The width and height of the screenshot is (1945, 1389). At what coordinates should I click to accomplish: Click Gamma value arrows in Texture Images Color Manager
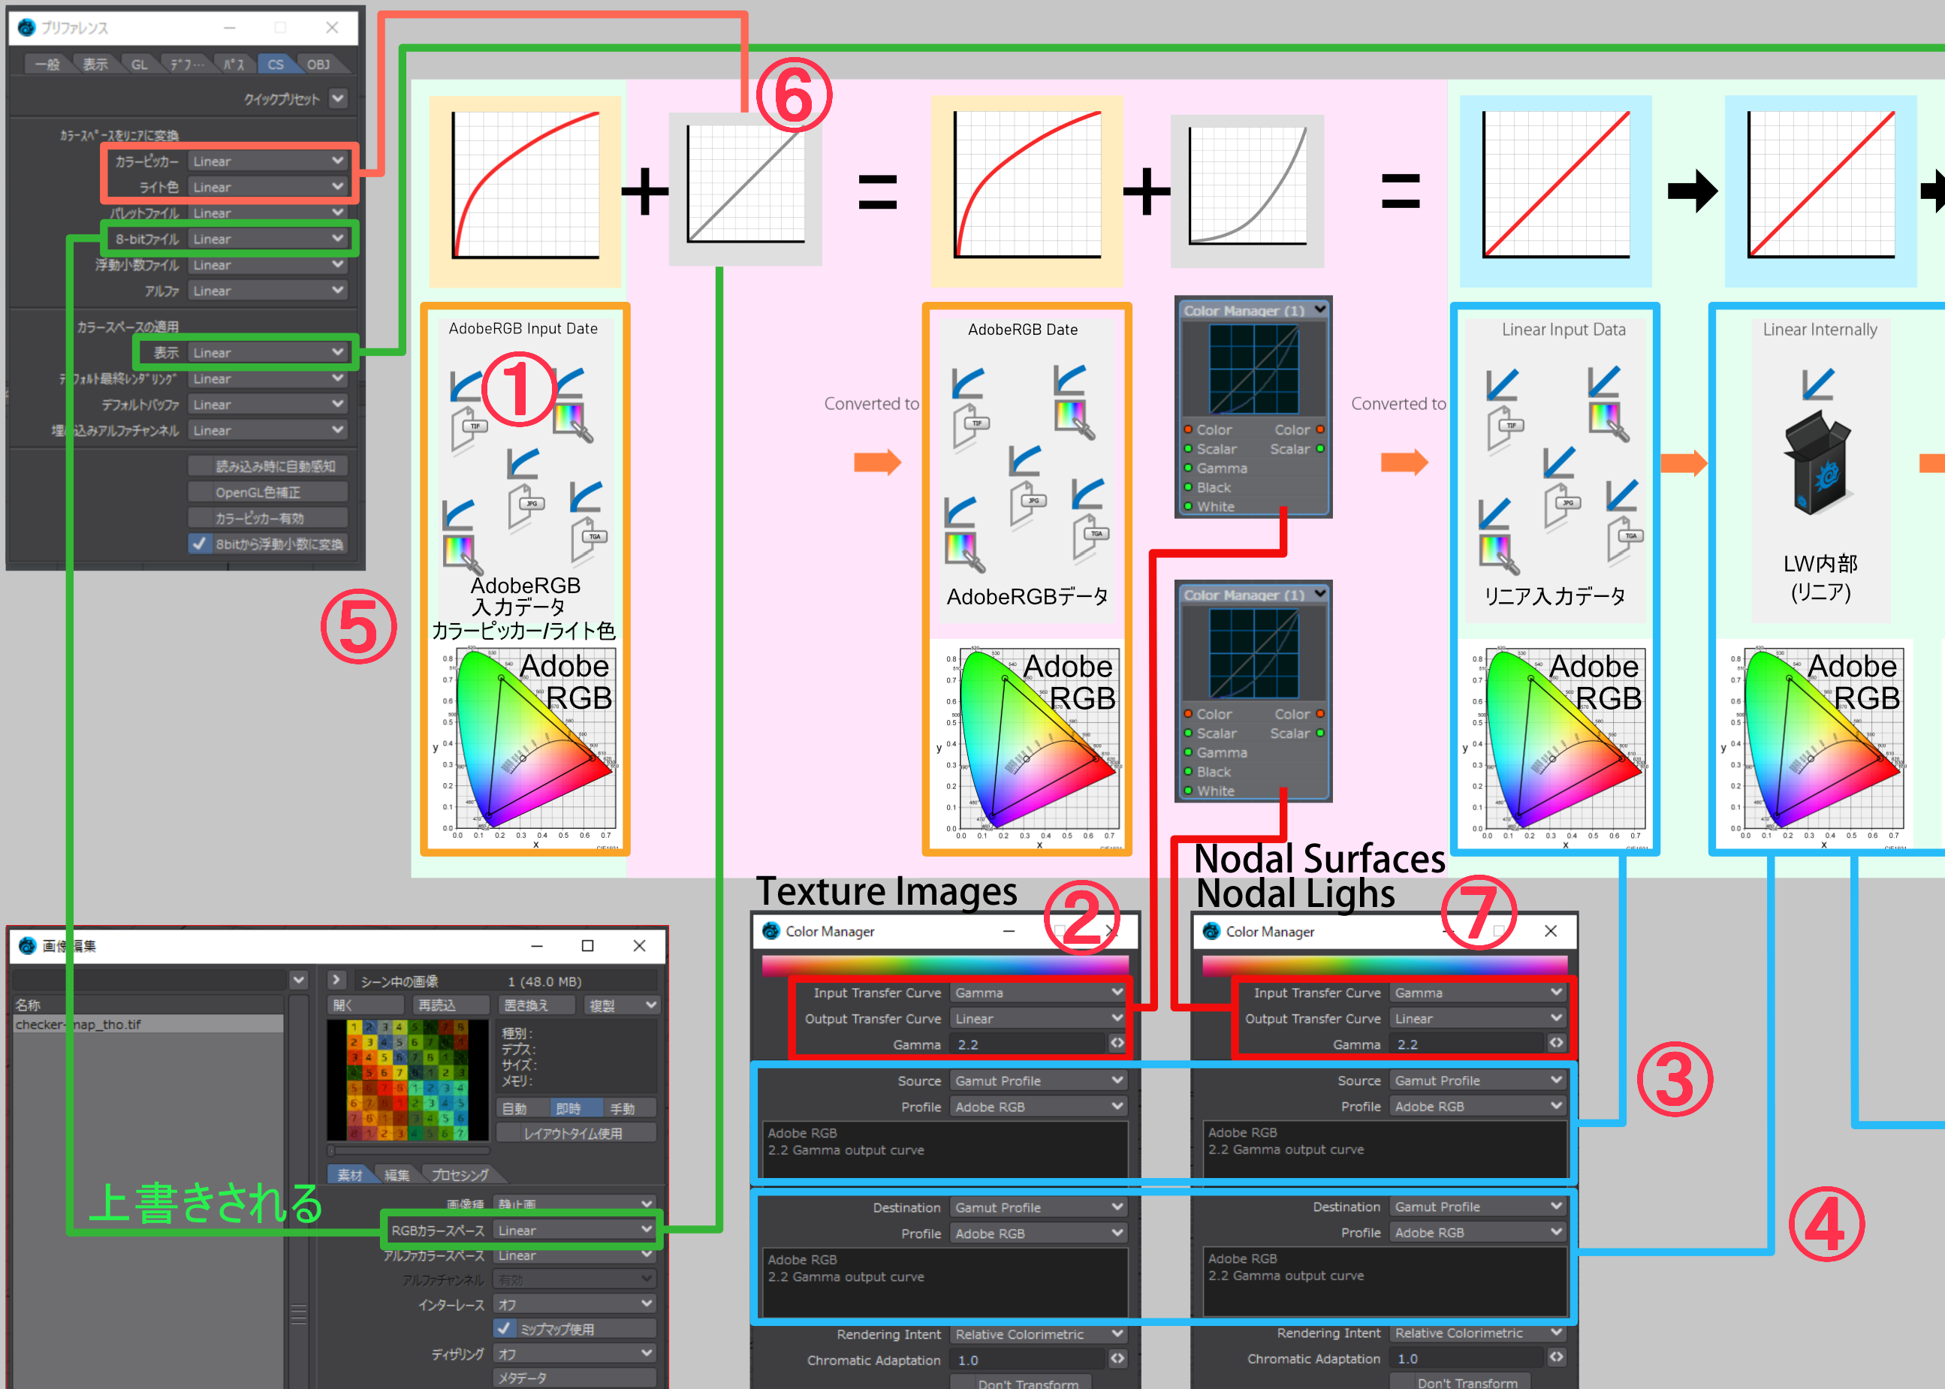click(x=1116, y=1044)
